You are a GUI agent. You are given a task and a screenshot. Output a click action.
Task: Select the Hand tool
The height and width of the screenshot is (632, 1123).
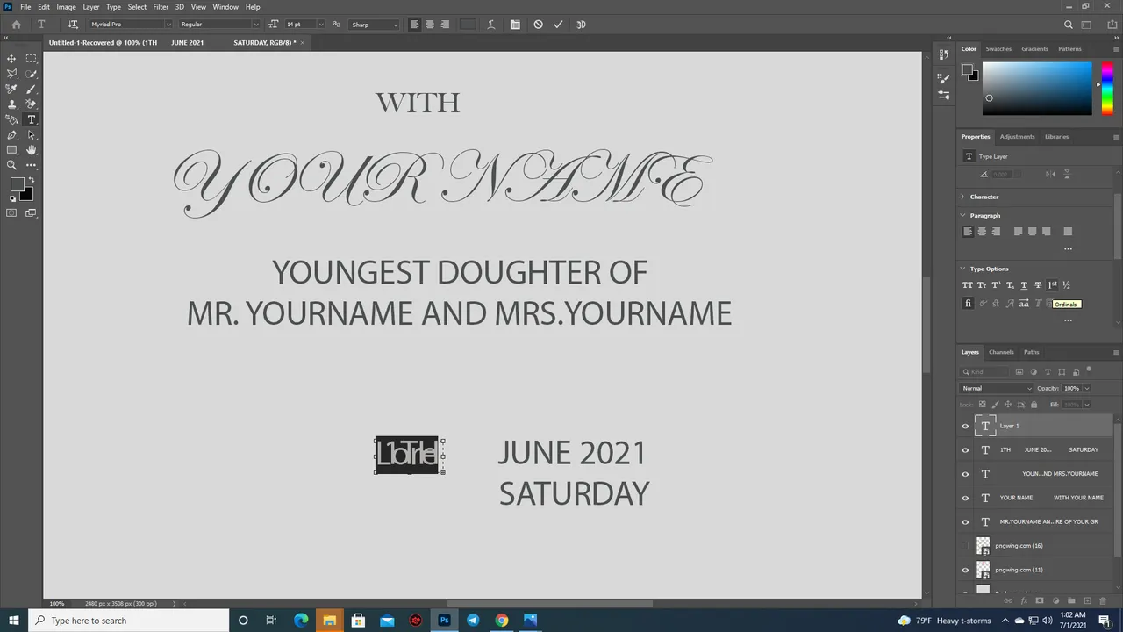click(x=32, y=150)
